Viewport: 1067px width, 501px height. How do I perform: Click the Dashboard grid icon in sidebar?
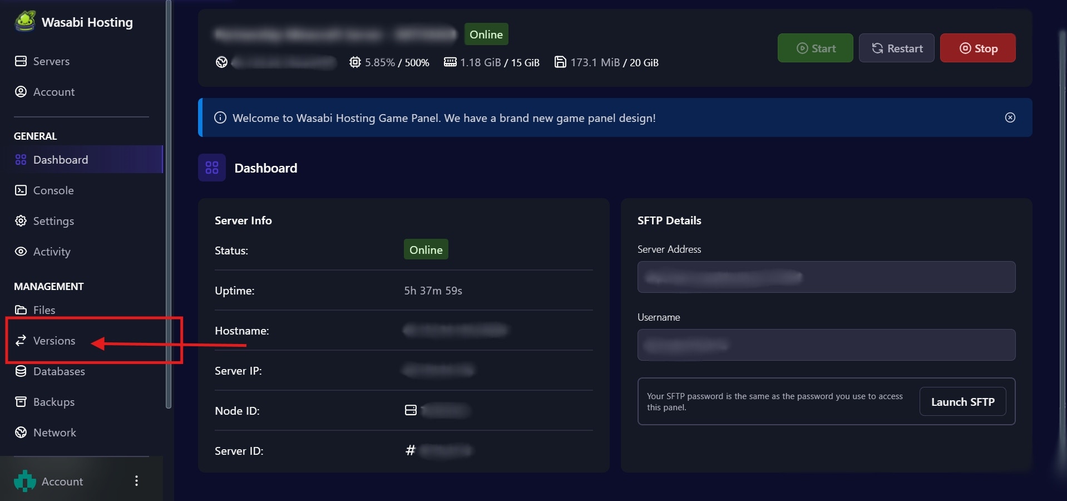coord(21,160)
